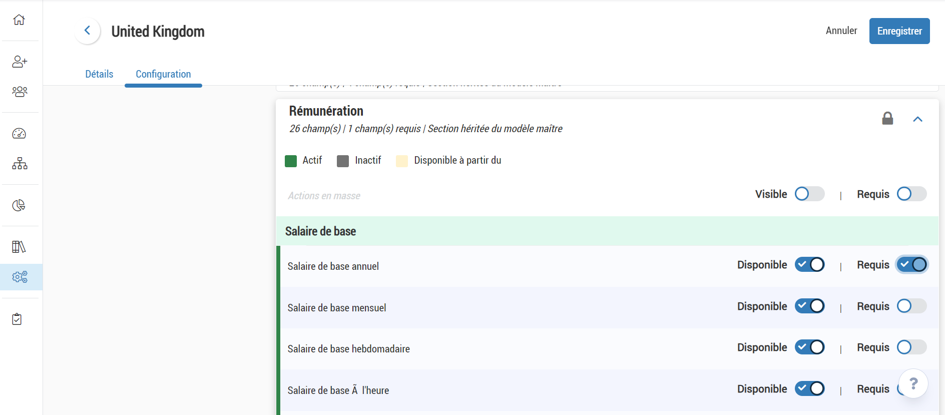The image size is (945, 415).
Task: Open the help question mark button
Action: coord(913,384)
